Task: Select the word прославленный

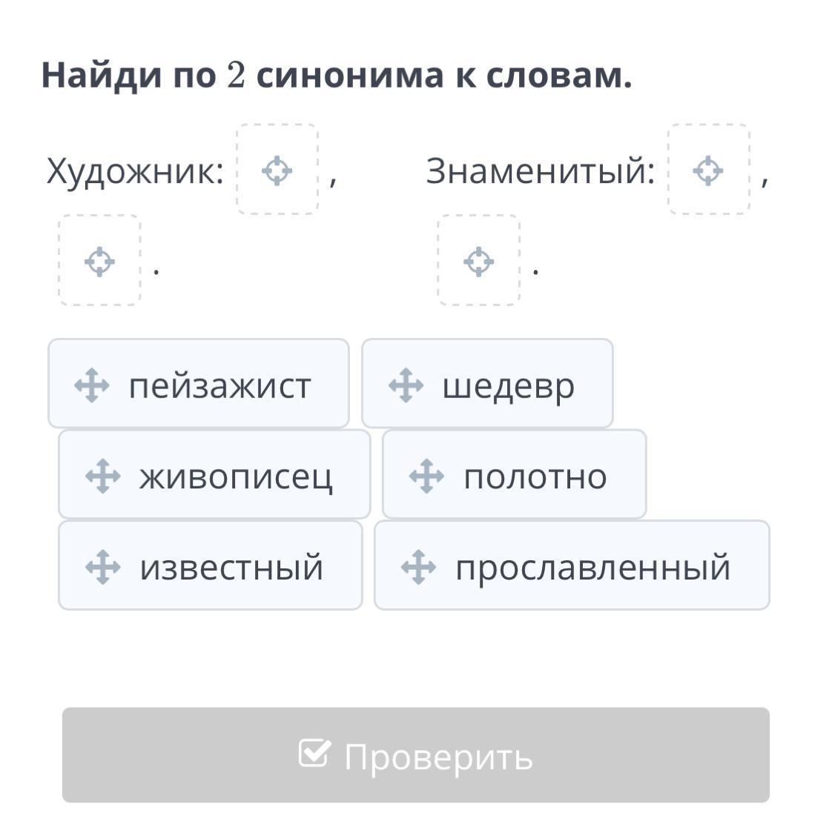Action: pyautogui.click(x=592, y=568)
